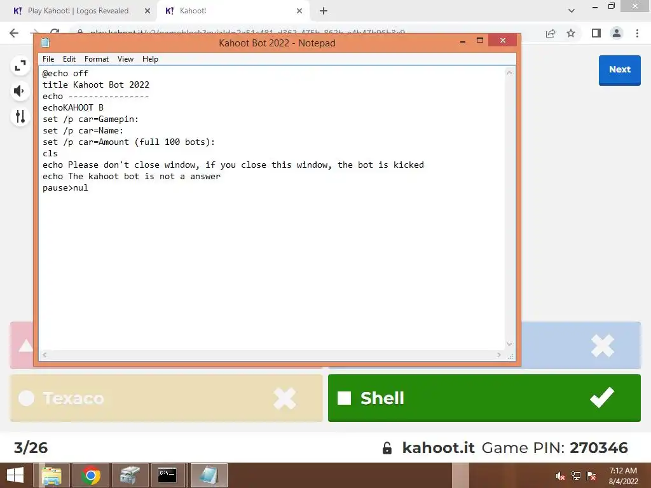Open the View menu in Notepad

[125, 59]
